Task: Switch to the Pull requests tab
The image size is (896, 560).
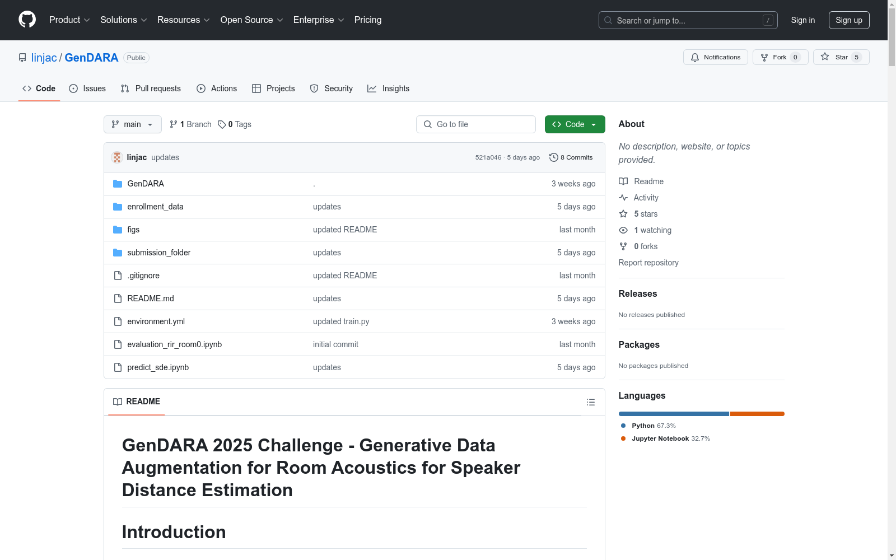Action: [x=151, y=88]
